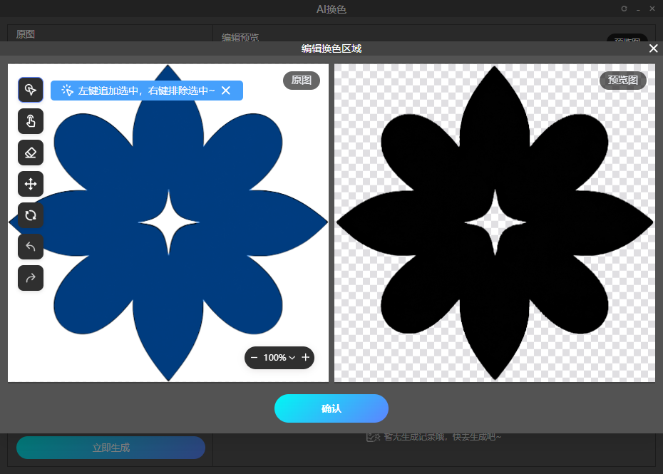Select the smart click selection tool
The image size is (663, 474).
pos(31,90)
